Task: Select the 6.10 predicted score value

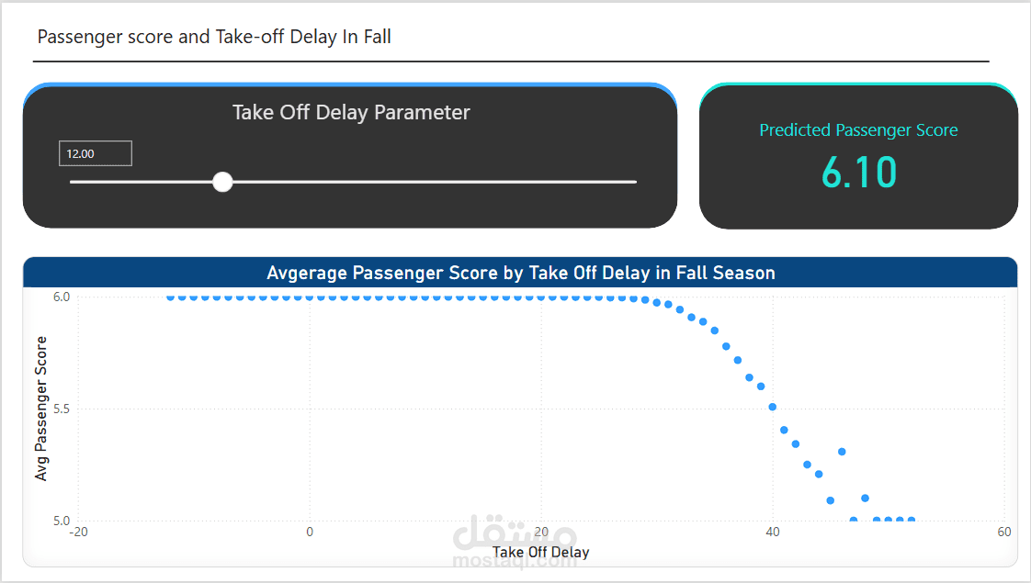Action: click(858, 173)
